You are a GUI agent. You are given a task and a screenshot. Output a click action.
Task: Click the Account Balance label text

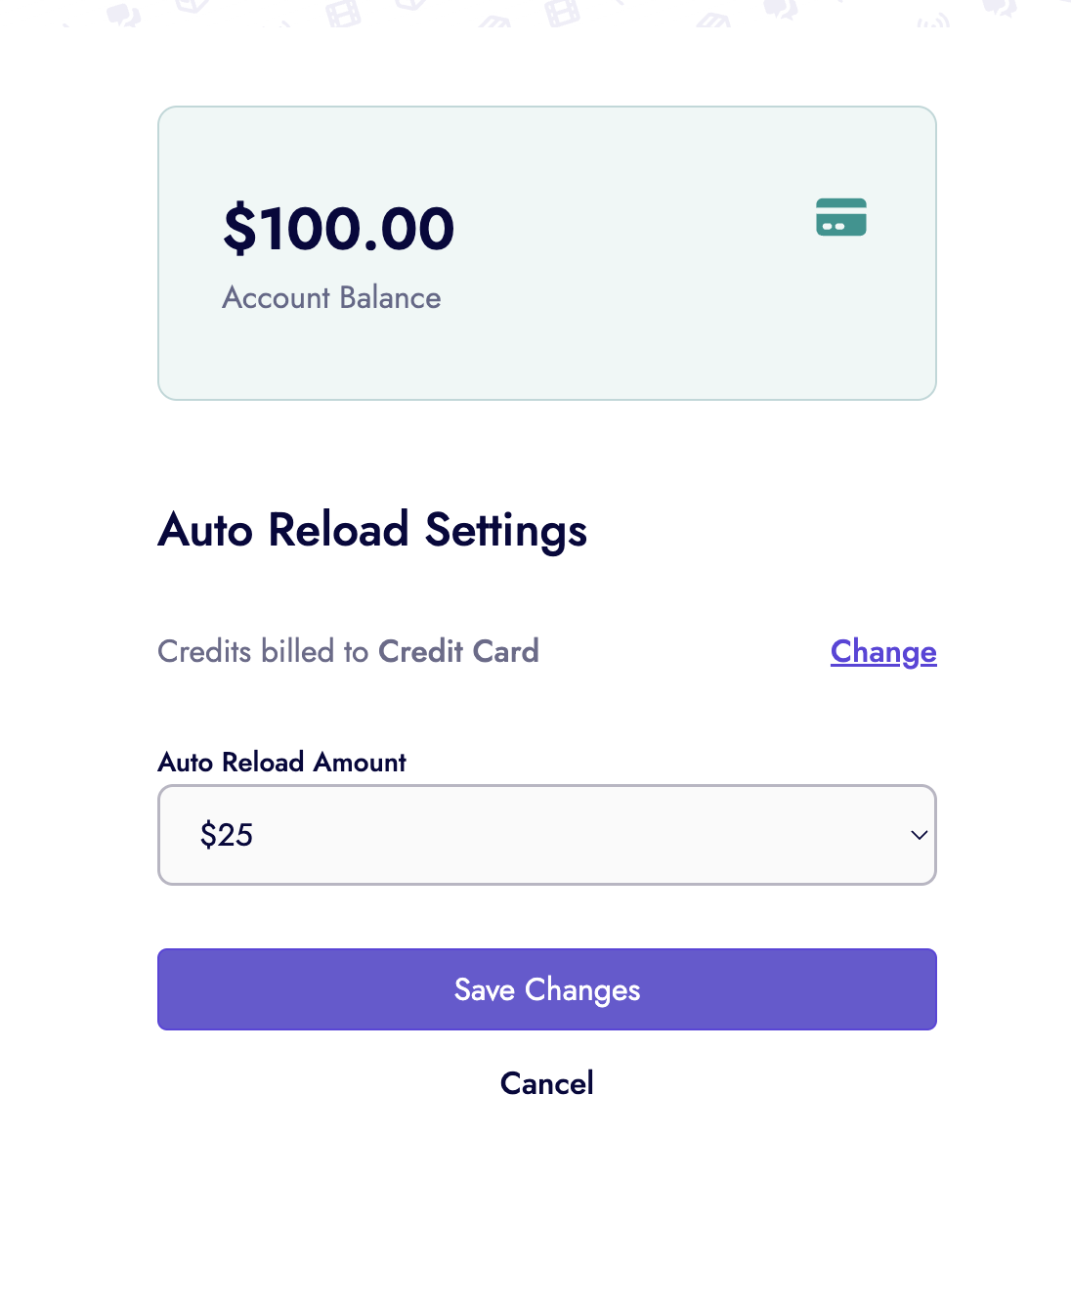coord(331,298)
